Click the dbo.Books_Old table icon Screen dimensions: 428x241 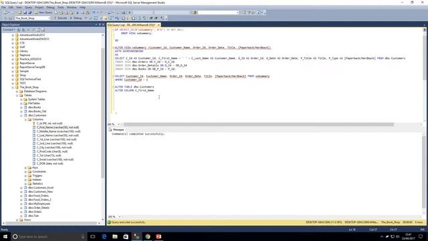click(25, 111)
